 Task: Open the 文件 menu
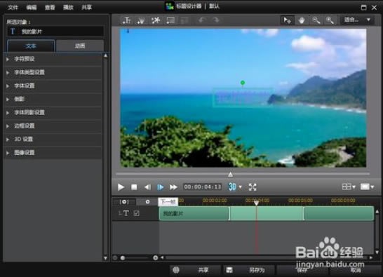coord(13,7)
